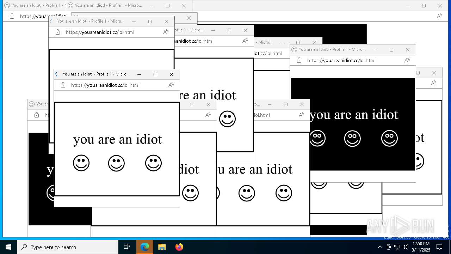This screenshot has width=451, height=254.
Task: Click the single smiley in the 'eanidiot.cc' window
Action: pyautogui.click(x=227, y=119)
